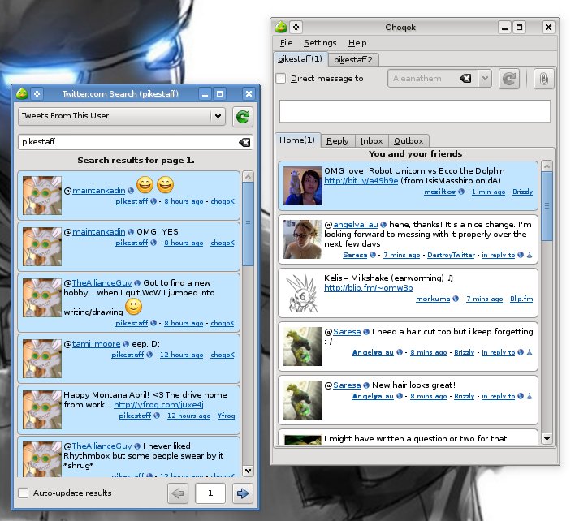
Task: Click globe icon after @angelya_au mention
Action: (383, 225)
